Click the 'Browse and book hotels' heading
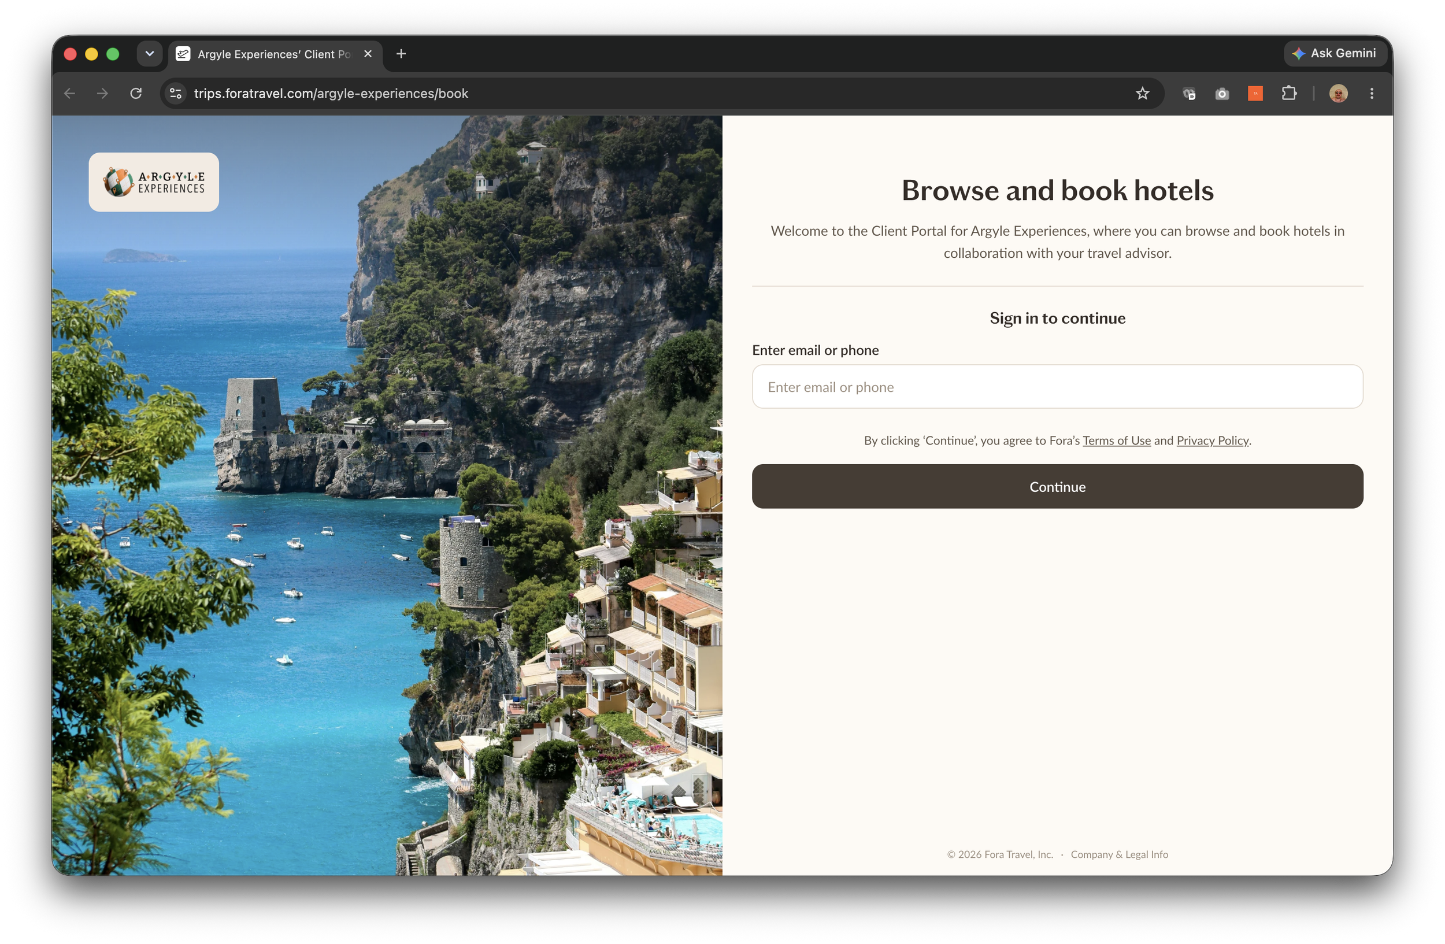 pyautogui.click(x=1057, y=191)
